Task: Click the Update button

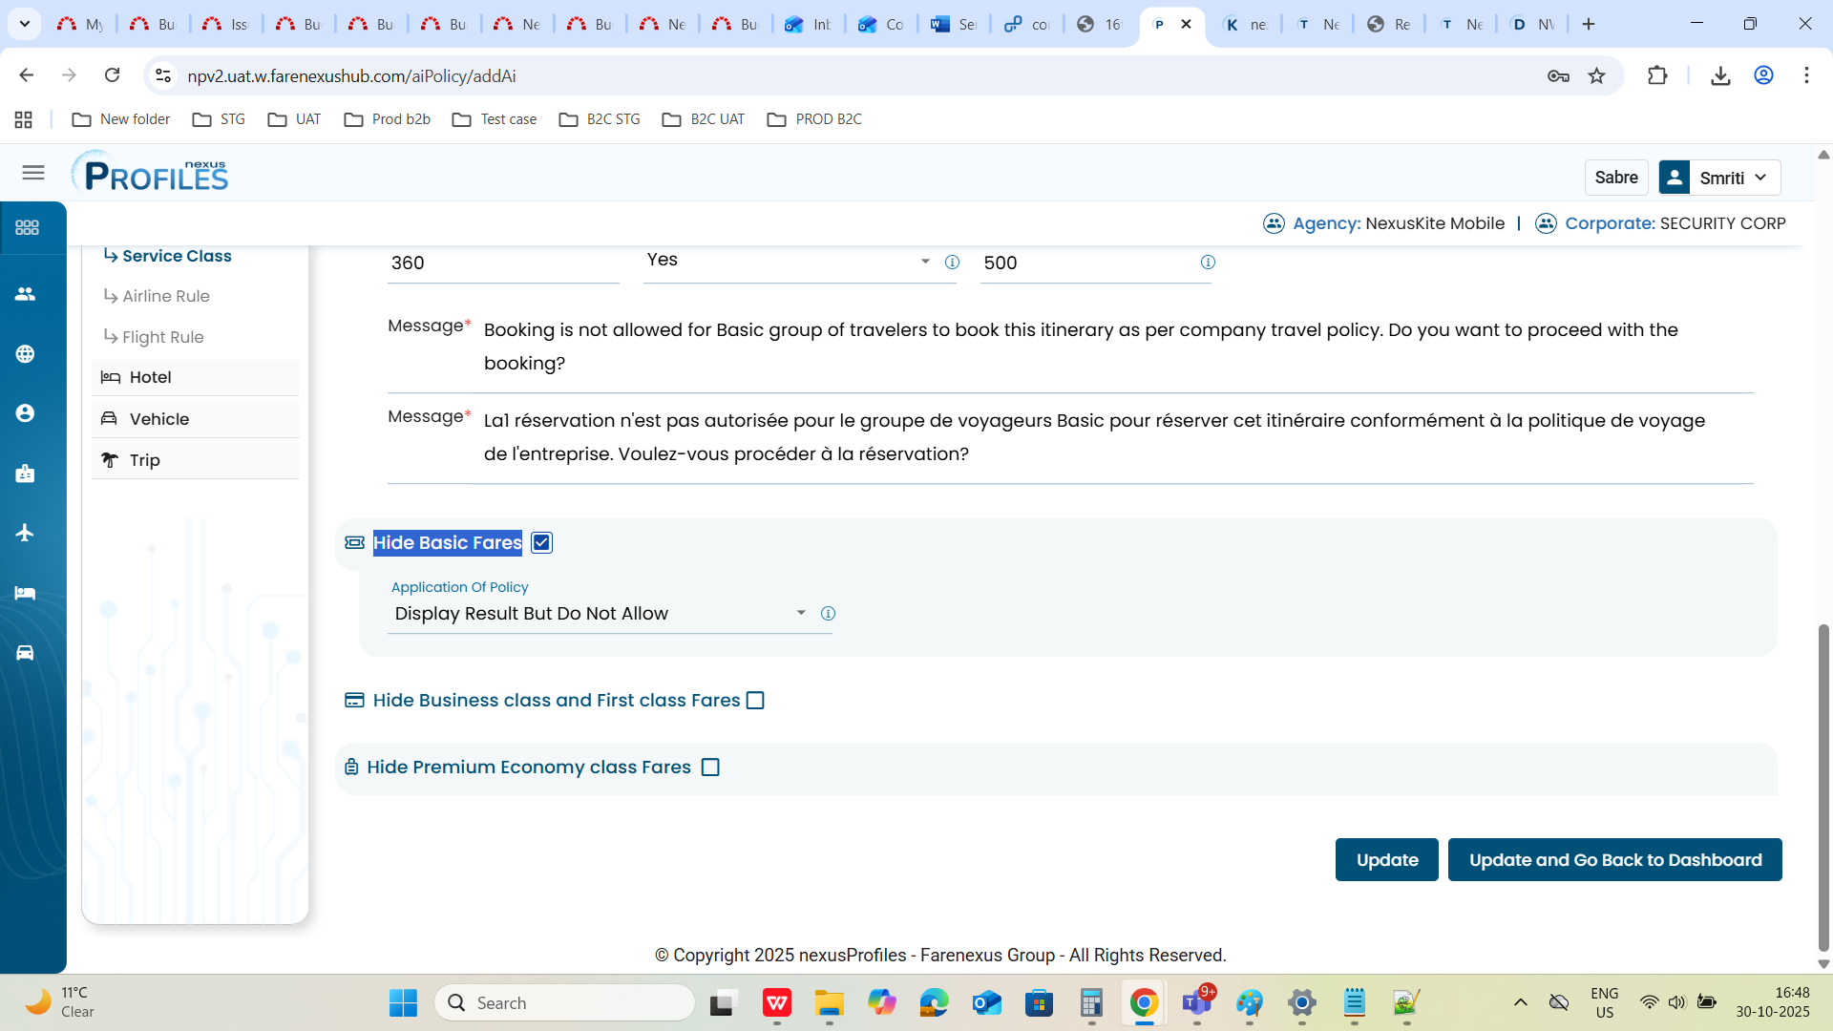Action: click(x=1386, y=860)
